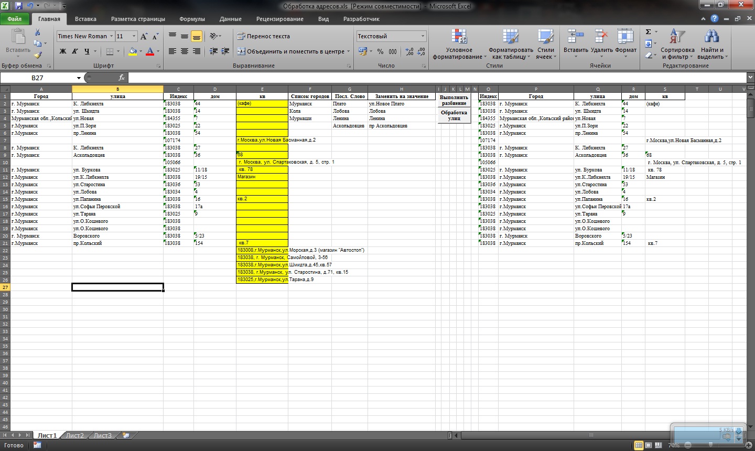
Task: Switch to sheet Лист2
Action: [75, 435]
